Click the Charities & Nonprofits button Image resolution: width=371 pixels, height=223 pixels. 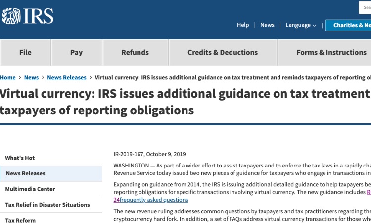click(x=348, y=25)
